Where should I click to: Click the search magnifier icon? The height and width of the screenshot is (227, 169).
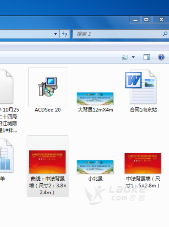point(165,34)
